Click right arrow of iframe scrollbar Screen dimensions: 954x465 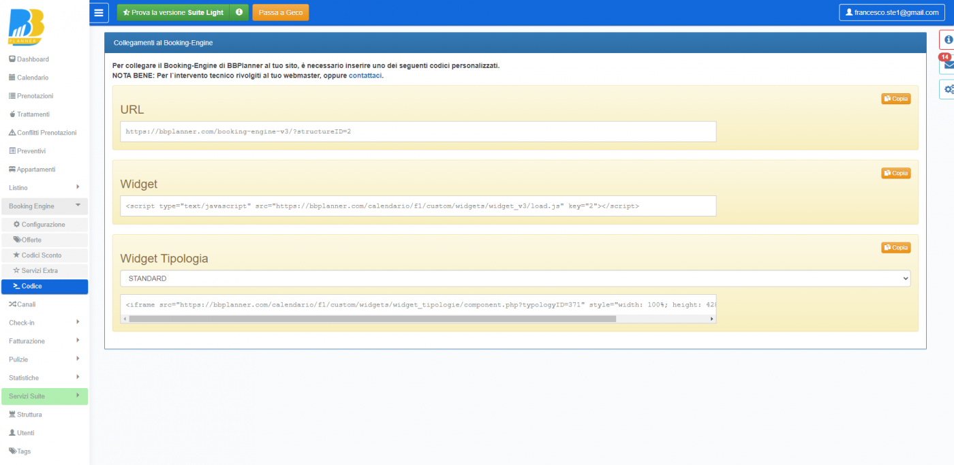[x=712, y=319]
